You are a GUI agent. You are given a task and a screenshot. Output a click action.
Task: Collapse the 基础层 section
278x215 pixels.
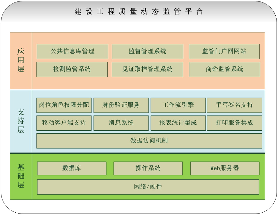click(21, 176)
